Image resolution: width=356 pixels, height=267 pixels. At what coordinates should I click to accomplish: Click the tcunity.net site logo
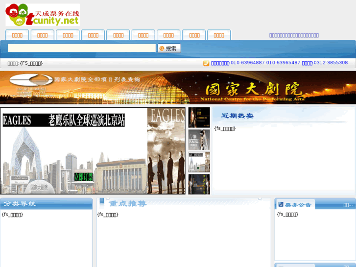click(43, 15)
